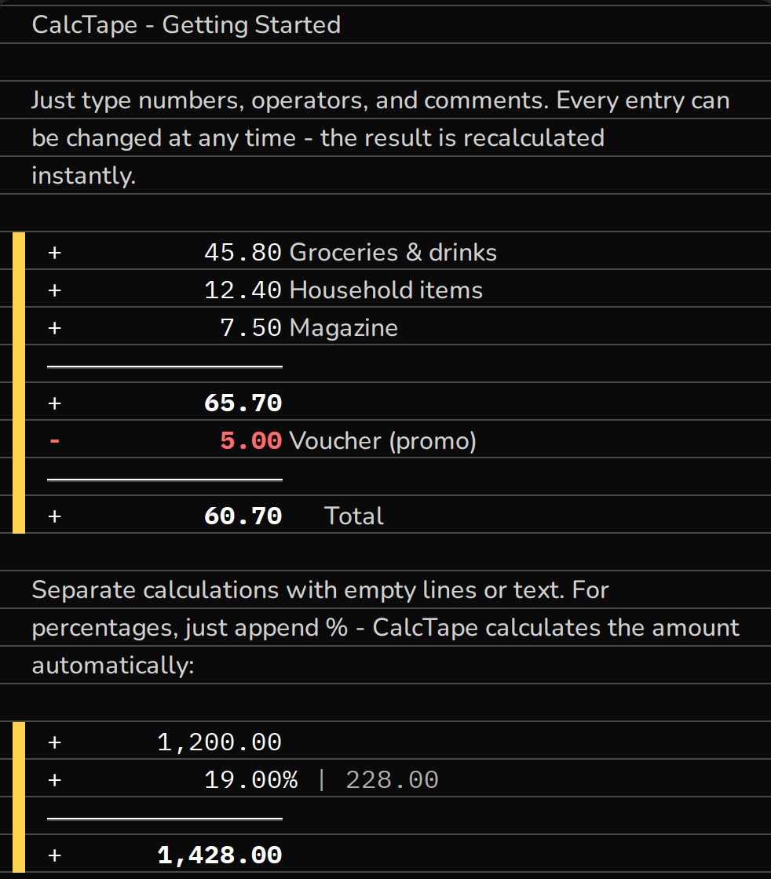
Task: Click the text line starting with 'Separate calculations'
Action: pyautogui.click(x=320, y=590)
